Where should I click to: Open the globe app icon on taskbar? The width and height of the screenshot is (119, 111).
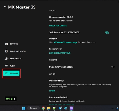(66, 108)
